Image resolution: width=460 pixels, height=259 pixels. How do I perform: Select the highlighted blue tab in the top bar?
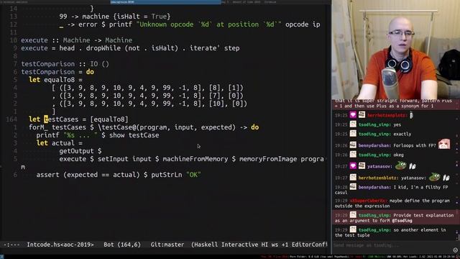(x=165, y=1)
